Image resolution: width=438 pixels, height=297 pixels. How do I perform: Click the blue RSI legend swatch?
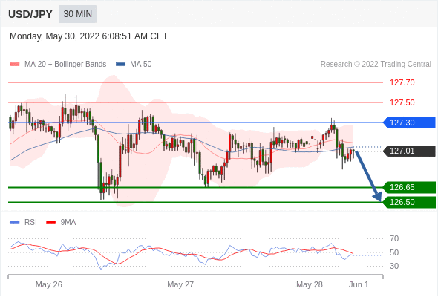(x=15, y=223)
